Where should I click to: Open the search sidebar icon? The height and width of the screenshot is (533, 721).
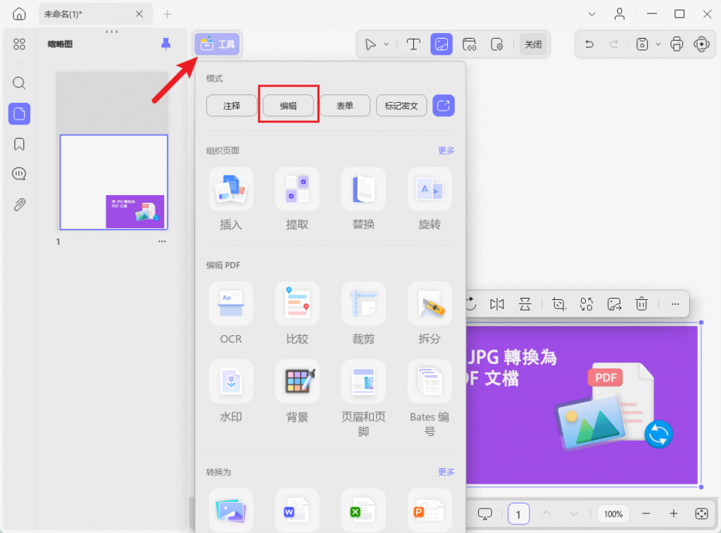[19, 83]
